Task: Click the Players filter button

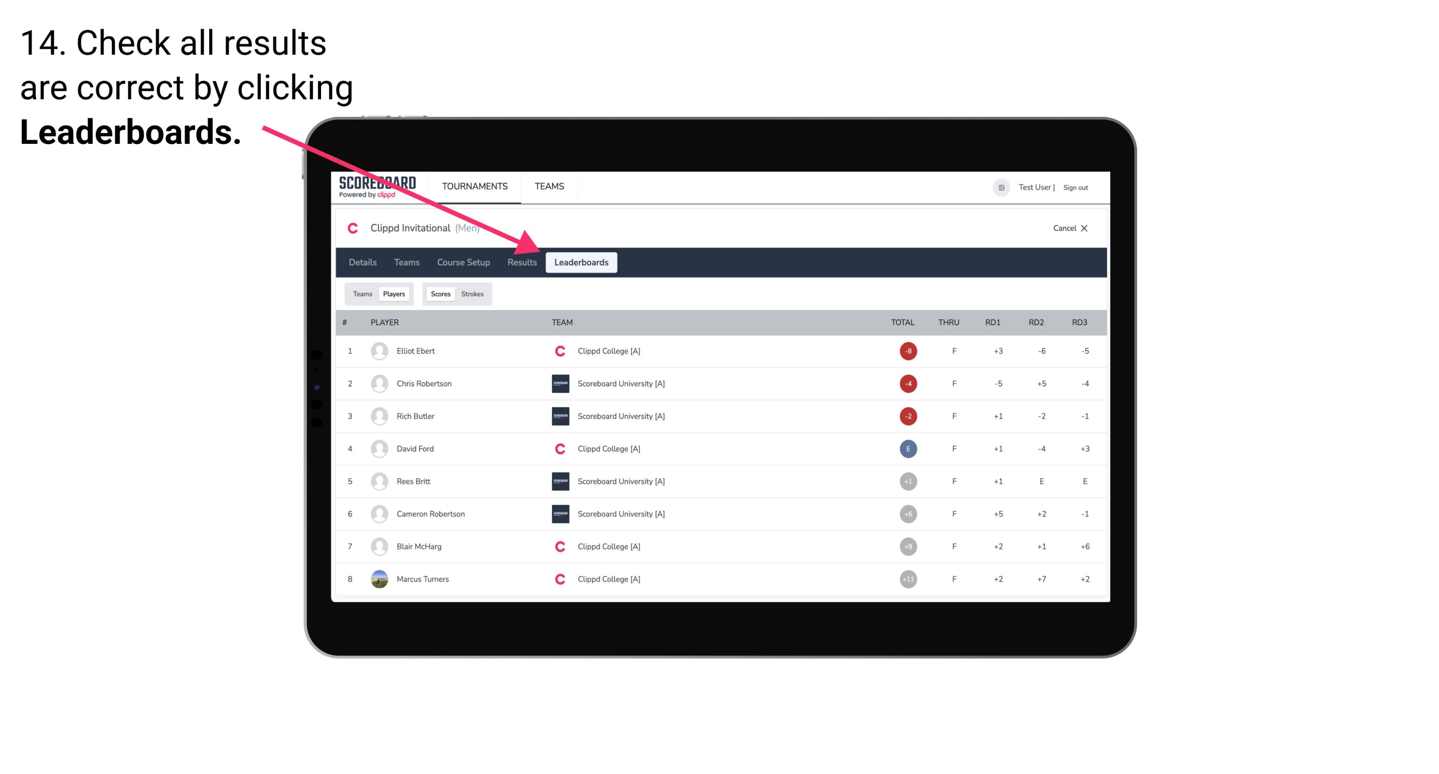Action: pos(395,294)
